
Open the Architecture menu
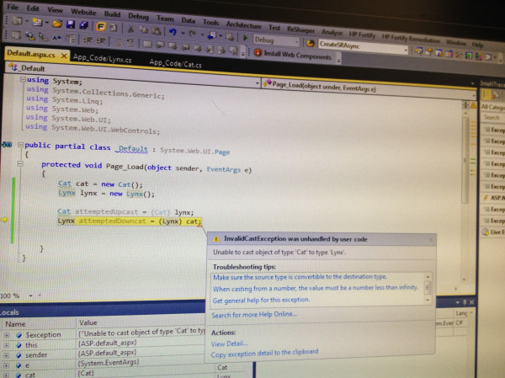(243, 24)
